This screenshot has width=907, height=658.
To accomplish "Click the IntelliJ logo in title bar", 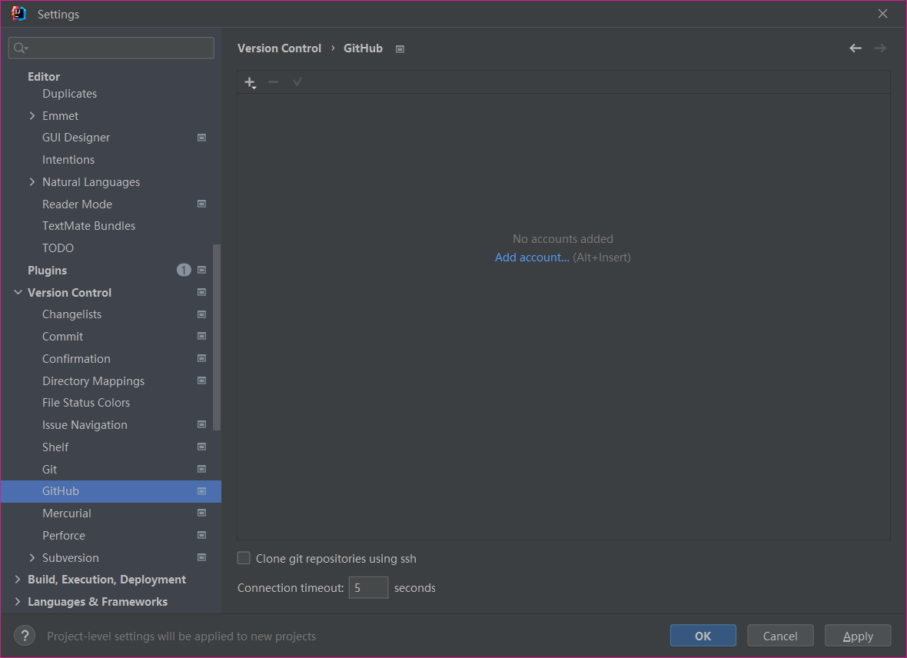I will pyautogui.click(x=18, y=13).
